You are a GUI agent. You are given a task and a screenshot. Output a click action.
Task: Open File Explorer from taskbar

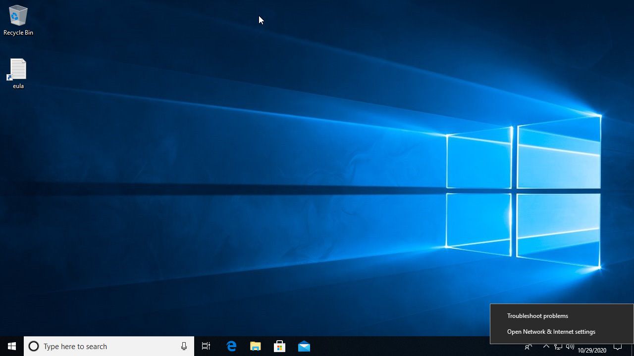click(x=256, y=346)
